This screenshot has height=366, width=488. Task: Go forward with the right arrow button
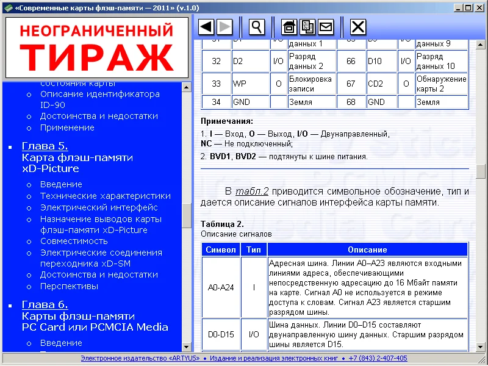(x=224, y=27)
